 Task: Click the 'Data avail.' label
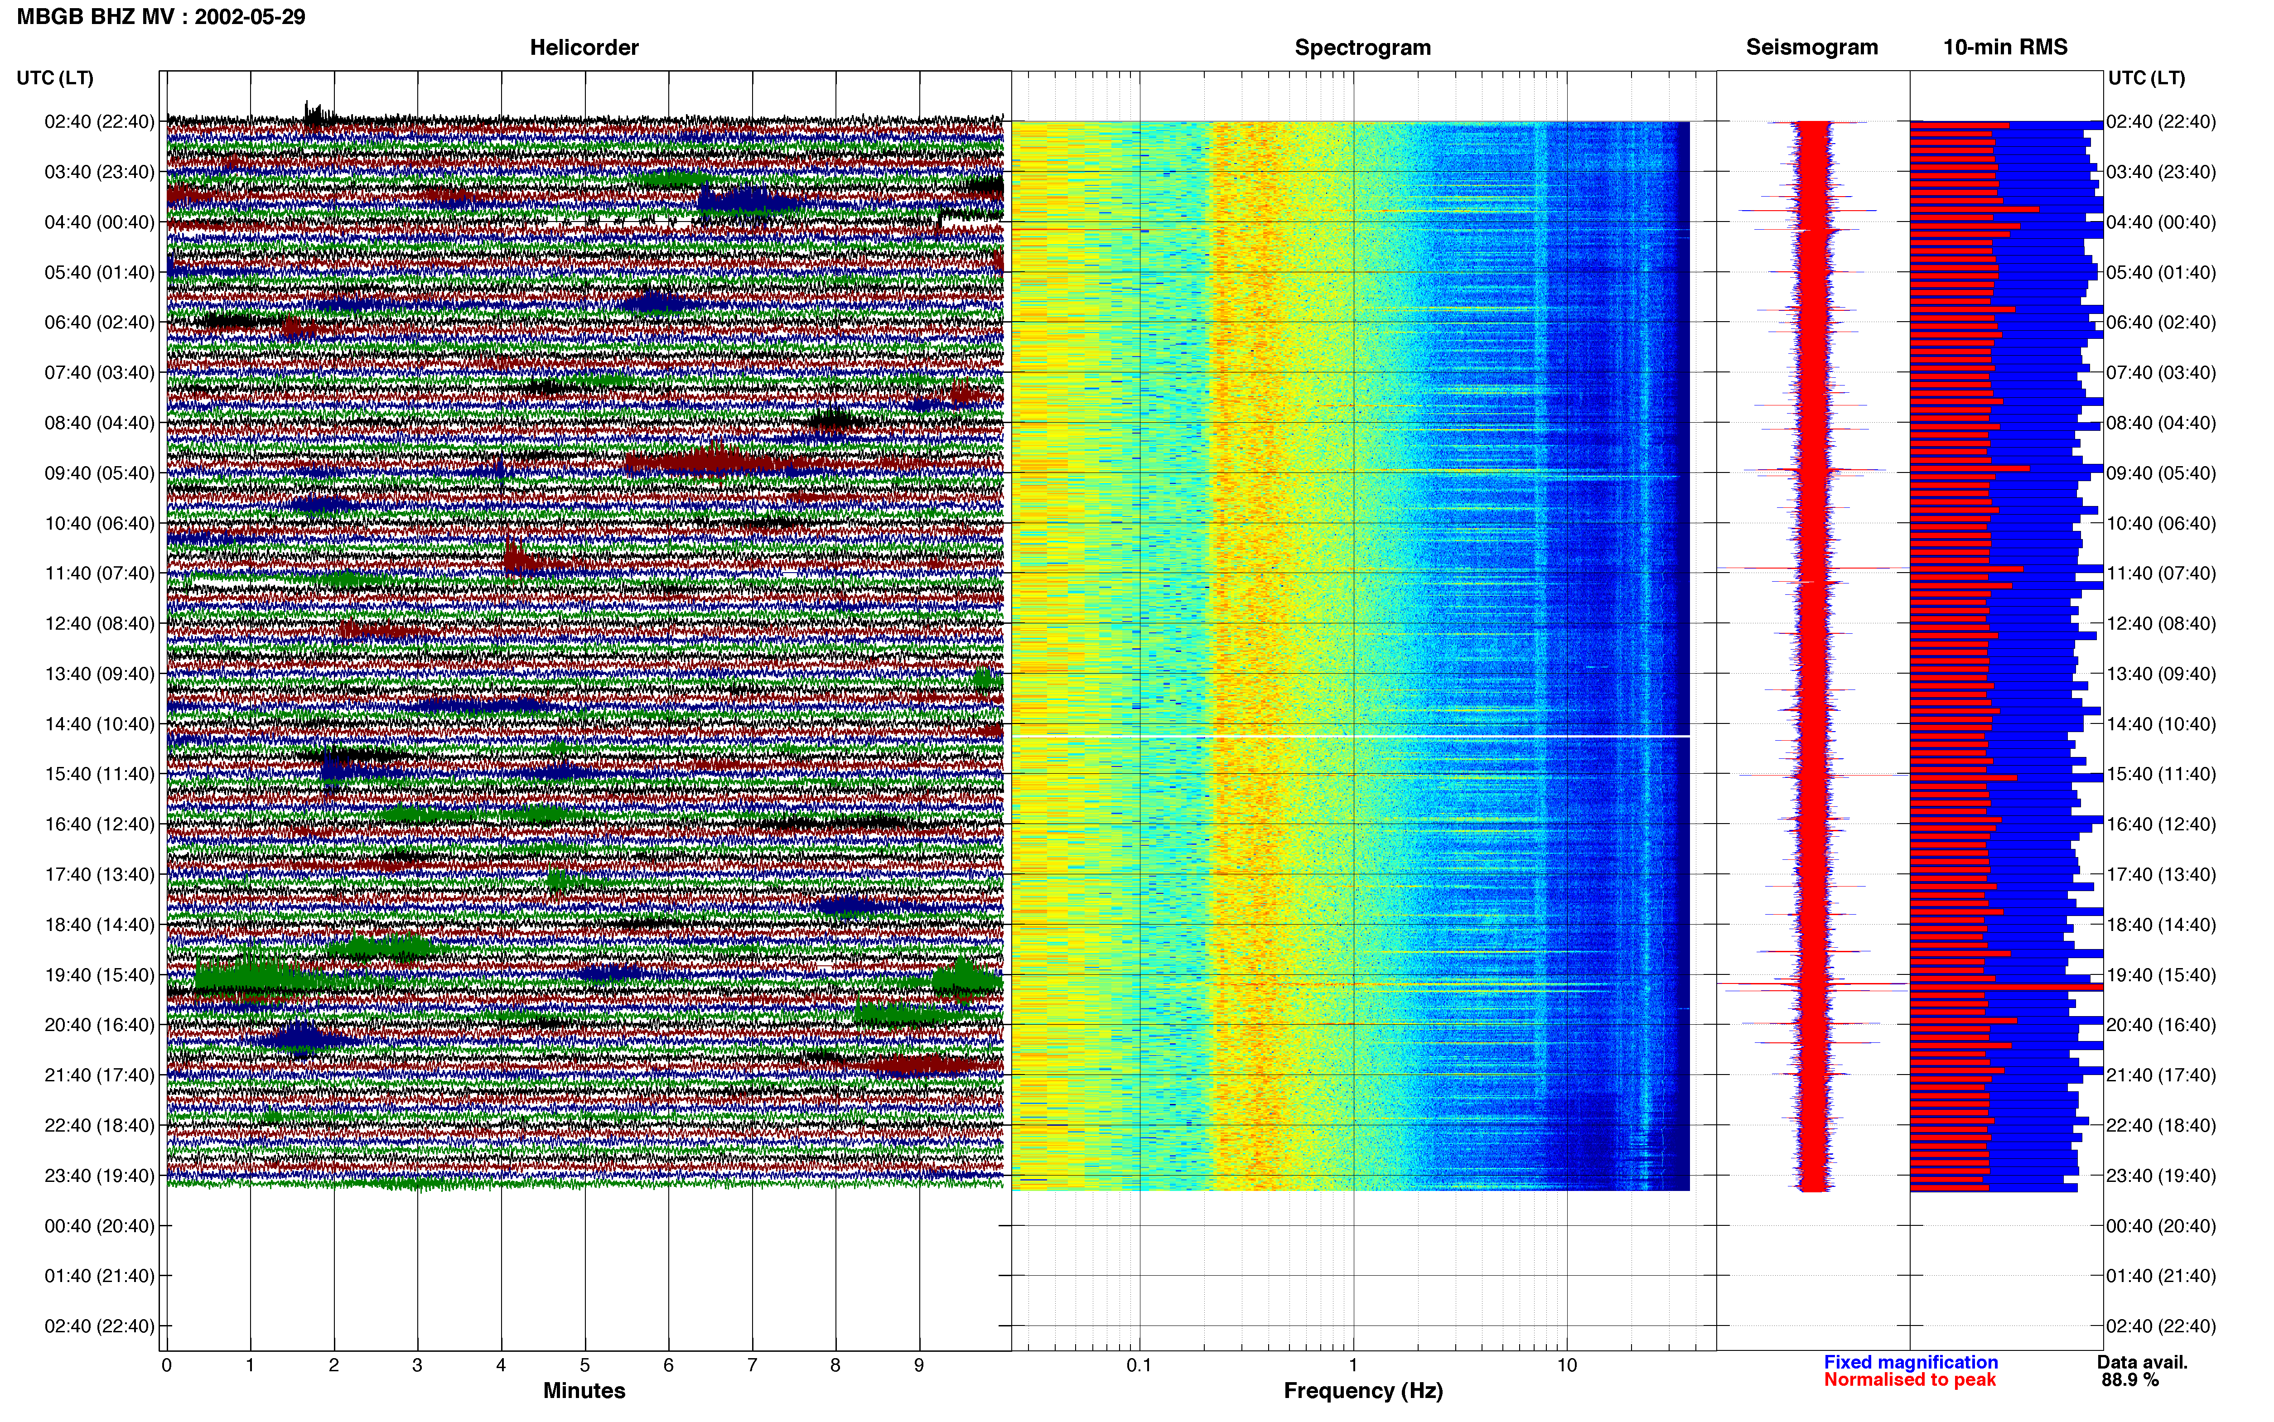pyautogui.click(x=2142, y=1362)
